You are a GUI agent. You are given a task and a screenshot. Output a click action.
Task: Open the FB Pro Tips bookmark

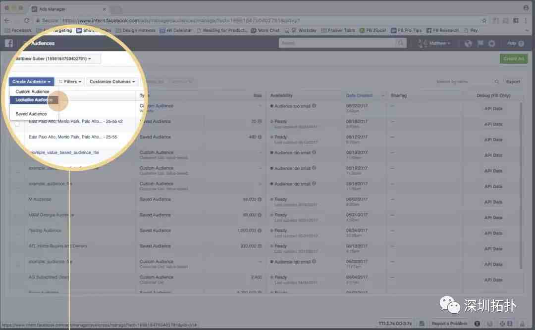[x=406, y=30]
